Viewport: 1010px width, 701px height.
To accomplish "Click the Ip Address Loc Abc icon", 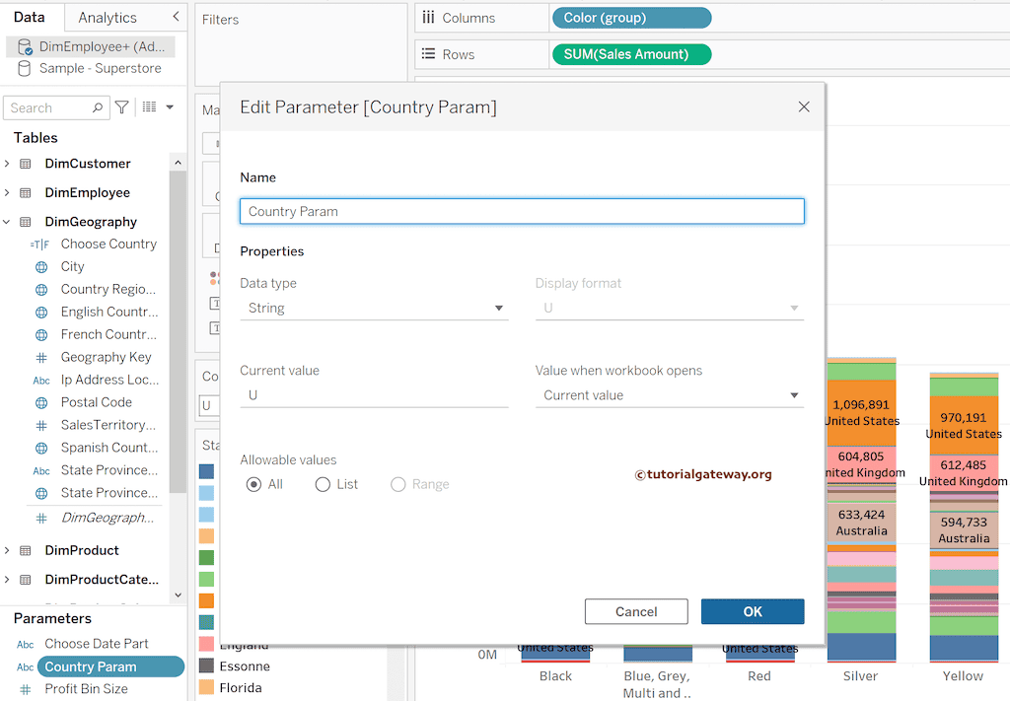I will 41,381.
